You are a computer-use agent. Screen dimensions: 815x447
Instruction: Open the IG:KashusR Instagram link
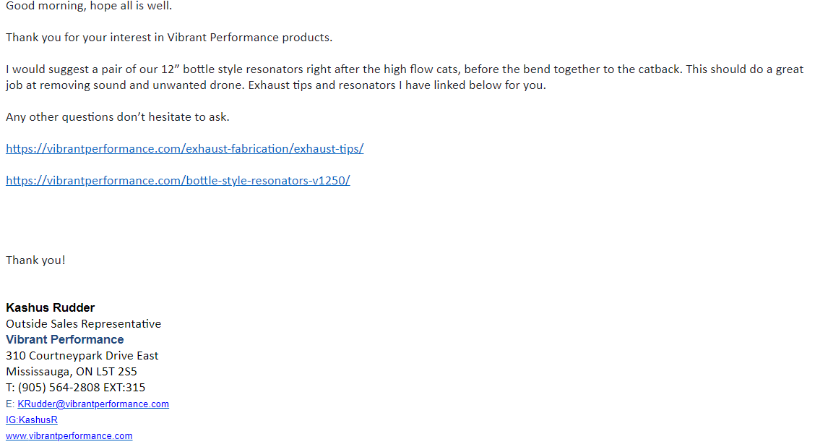pyautogui.click(x=32, y=420)
